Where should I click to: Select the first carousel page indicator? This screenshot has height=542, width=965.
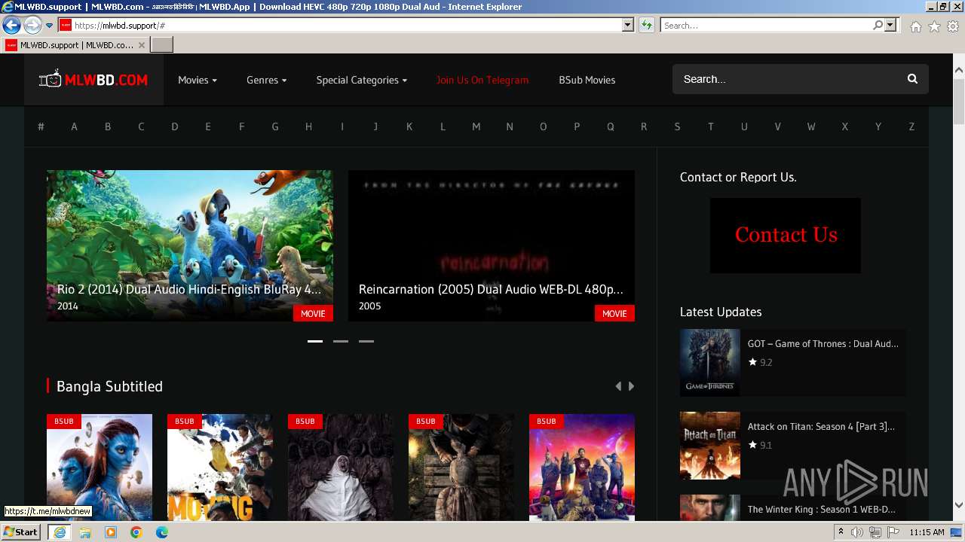315,341
